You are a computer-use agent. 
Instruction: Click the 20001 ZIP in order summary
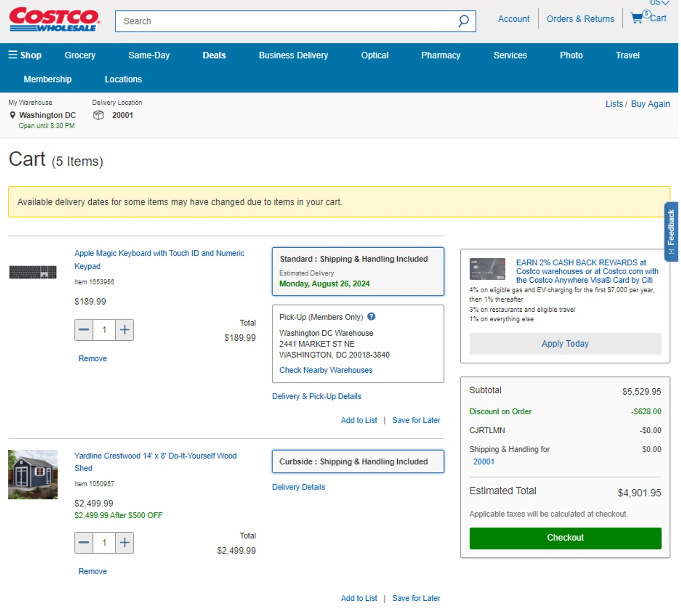[x=484, y=462]
